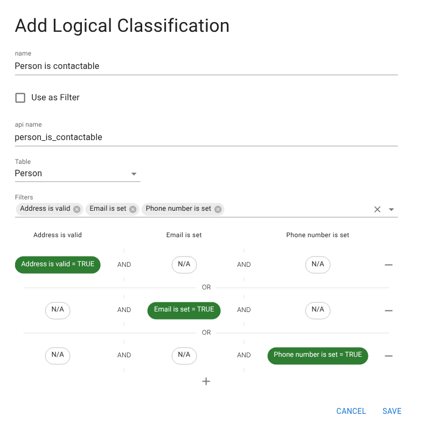Cancel the dialog
This screenshot has width=425, height=436.
(351, 411)
